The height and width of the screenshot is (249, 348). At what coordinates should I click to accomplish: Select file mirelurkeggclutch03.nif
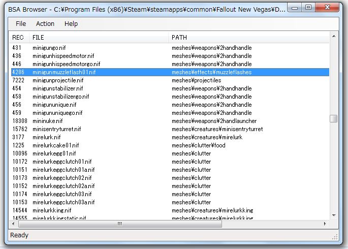(62, 194)
